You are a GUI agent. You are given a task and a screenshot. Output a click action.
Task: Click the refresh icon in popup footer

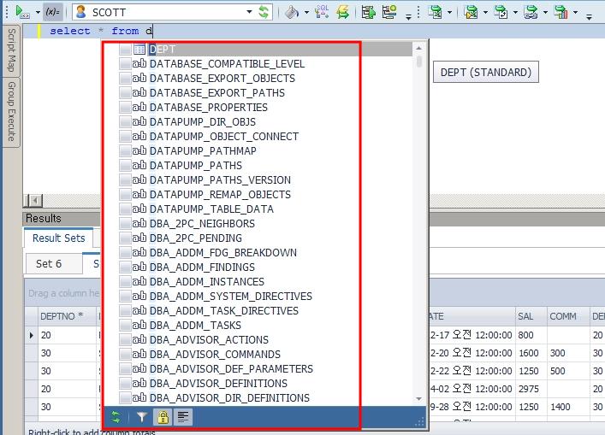coord(116,417)
